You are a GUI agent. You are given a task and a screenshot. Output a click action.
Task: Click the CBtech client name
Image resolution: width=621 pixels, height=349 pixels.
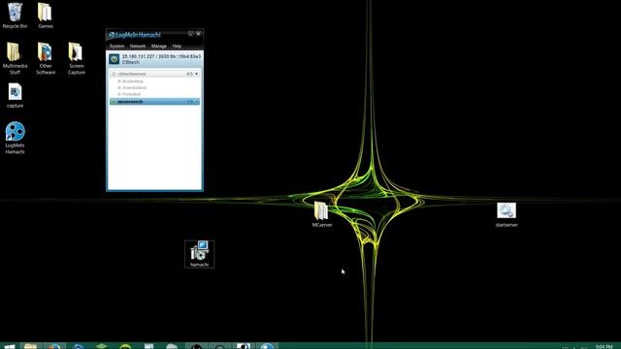(131, 62)
